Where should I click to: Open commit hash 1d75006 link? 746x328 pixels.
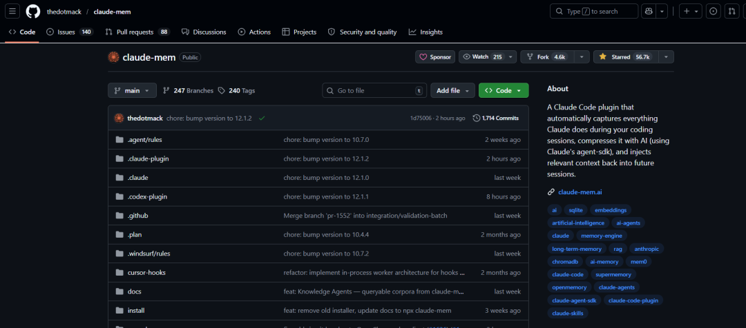pos(421,119)
